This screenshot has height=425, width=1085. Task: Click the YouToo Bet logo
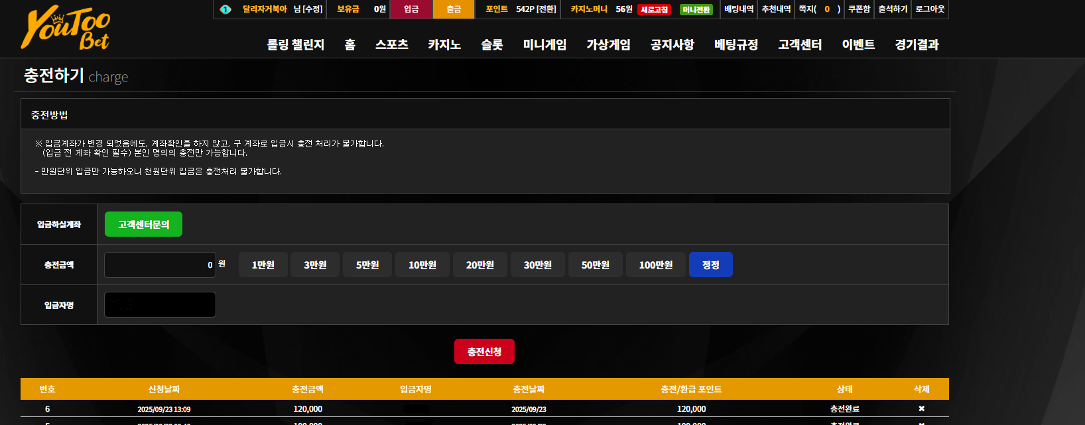[x=66, y=28]
